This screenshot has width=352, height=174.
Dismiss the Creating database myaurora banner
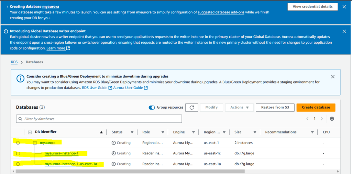pyautogui.click(x=344, y=7)
